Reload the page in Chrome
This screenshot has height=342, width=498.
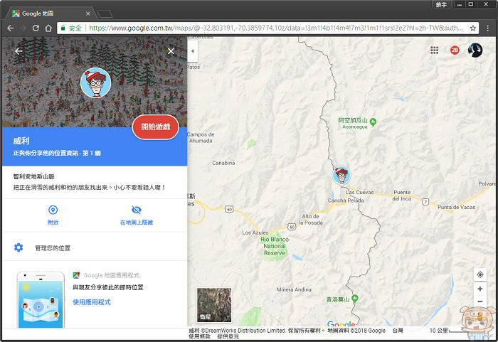[36, 28]
